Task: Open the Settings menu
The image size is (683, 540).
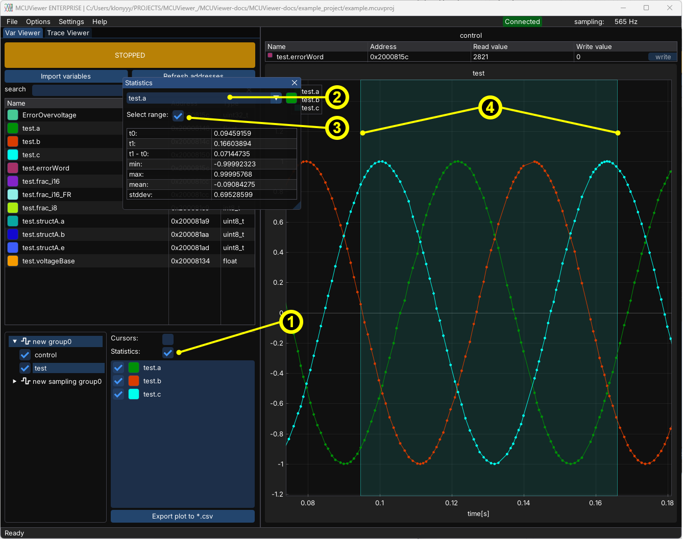Action: click(71, 21)
